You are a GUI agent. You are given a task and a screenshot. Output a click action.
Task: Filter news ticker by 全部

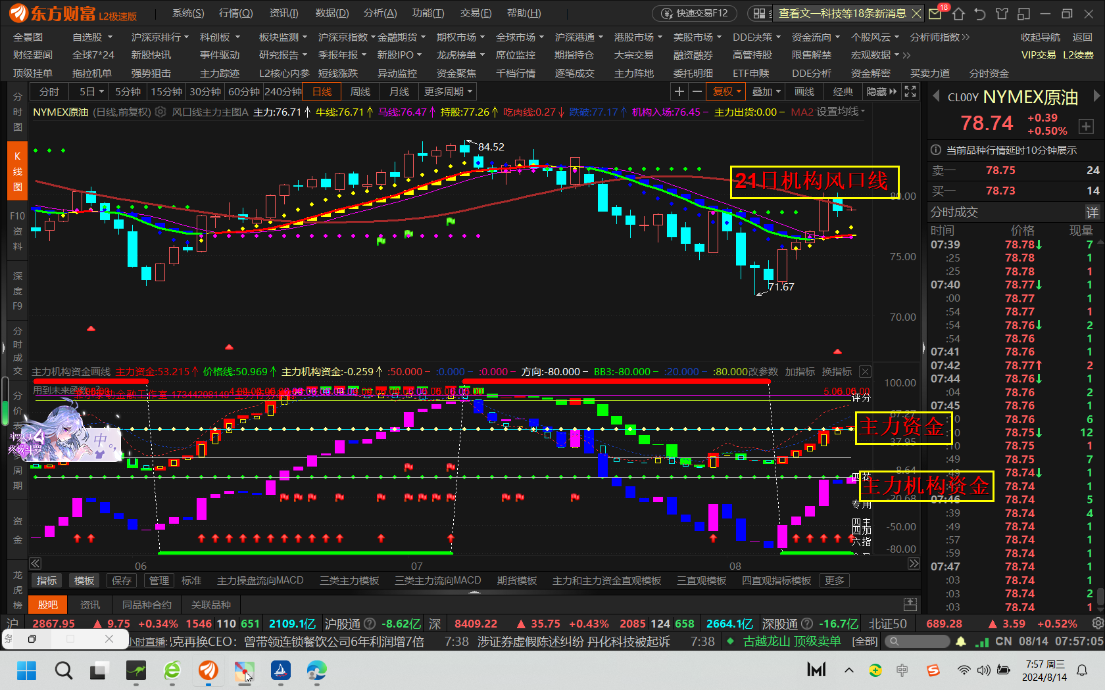tap(865, 641)
